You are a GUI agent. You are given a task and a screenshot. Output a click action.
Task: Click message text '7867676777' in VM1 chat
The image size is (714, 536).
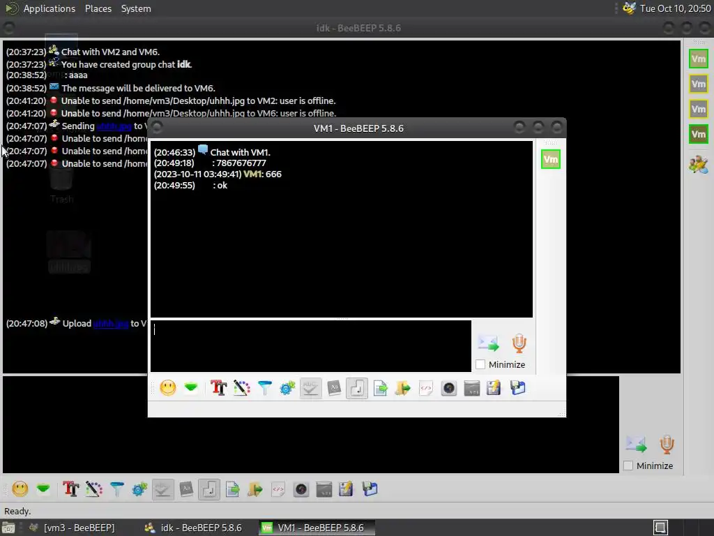tap(241, 163)
